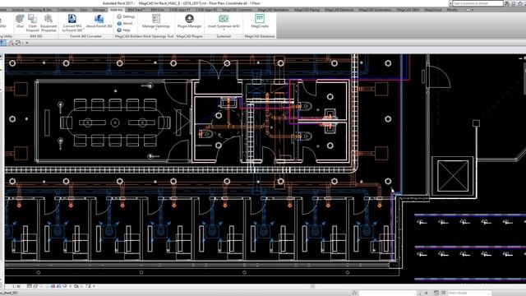Launch Clash Pinpoint tool
The width and height of the screenshot is (526, 296).
[33, 23]
